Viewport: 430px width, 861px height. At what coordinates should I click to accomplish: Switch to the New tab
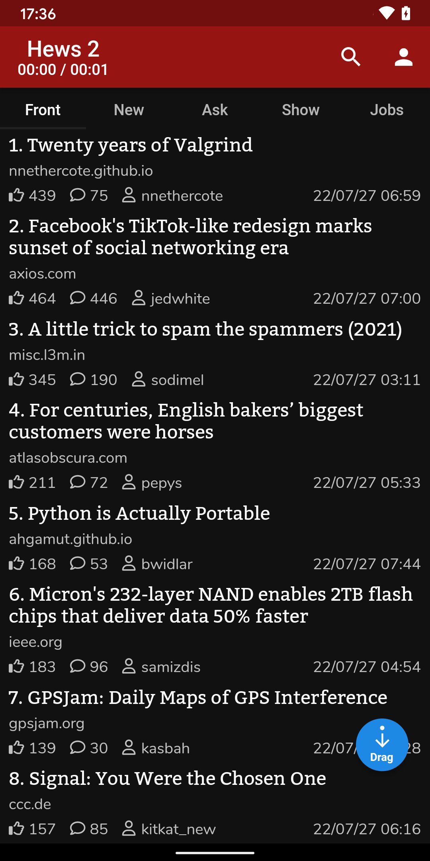[x=129, y=110]
